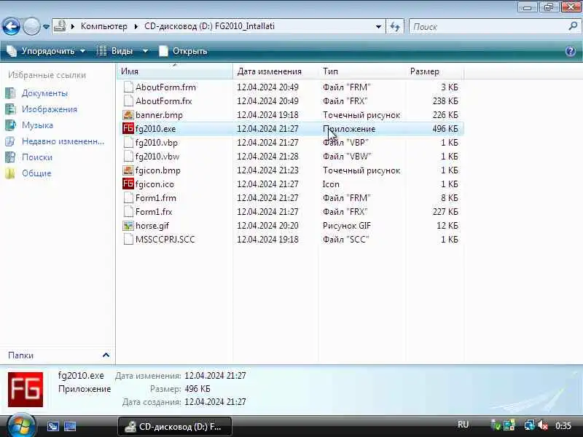This screenshot has width=583, height=437.
Task: Select the fg2010.exe file name
Action: (155, 129)
